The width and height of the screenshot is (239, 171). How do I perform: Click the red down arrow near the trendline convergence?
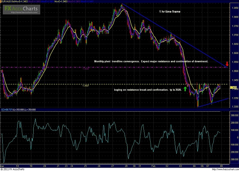[x=227, y=64]
